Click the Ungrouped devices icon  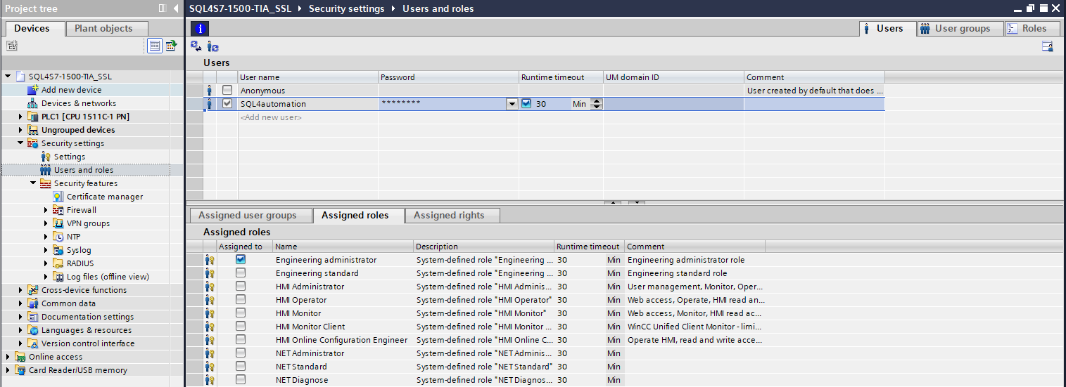33,130
